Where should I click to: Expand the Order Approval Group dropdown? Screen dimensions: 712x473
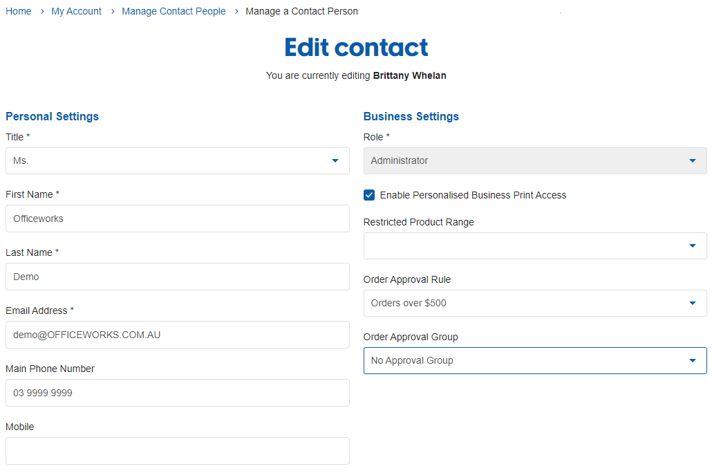tap(534, 360)
